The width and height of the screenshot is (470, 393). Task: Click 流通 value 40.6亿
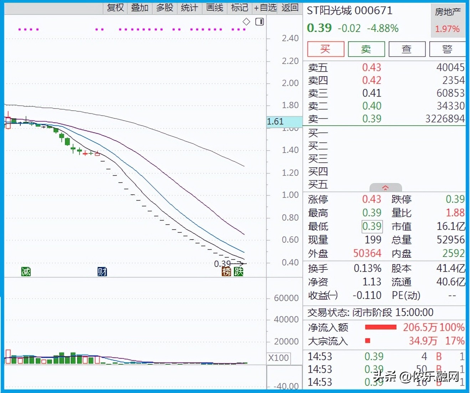451,282
